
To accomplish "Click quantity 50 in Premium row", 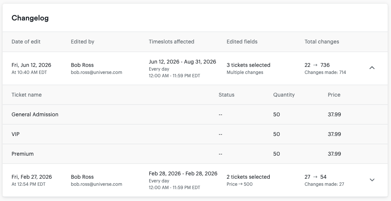I will click(x=276, y=154).
